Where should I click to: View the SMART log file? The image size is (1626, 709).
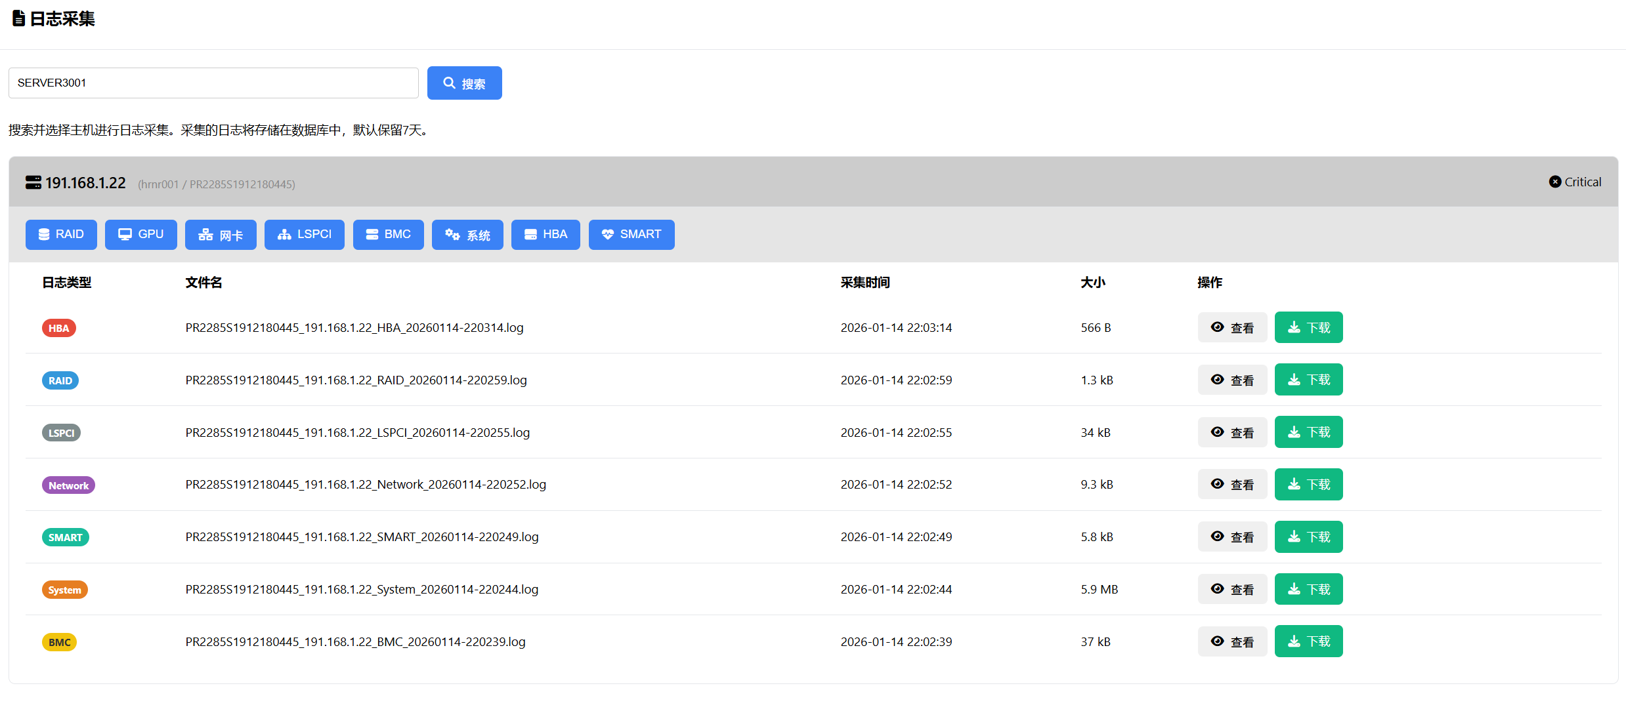click(x=1232, y=537)
